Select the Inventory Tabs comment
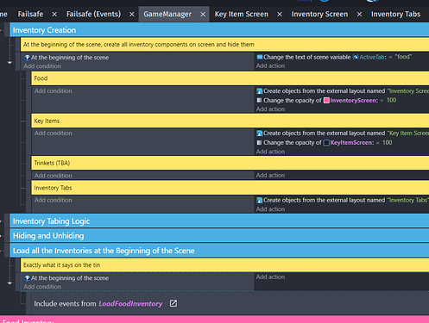This screenshot has height=323, width=429. (x=230, y=188)
